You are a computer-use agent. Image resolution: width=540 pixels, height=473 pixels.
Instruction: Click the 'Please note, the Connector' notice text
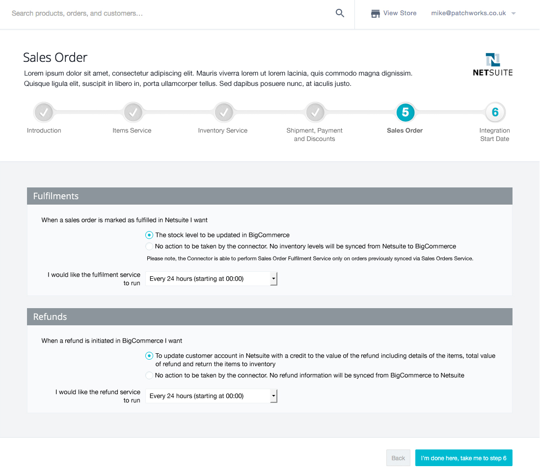310,259
